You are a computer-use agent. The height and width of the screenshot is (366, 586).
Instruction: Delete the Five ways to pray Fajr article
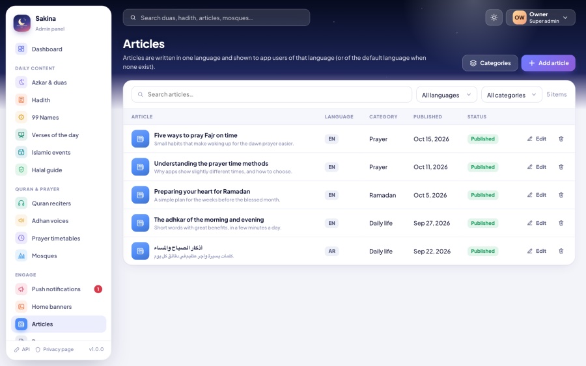561,138
